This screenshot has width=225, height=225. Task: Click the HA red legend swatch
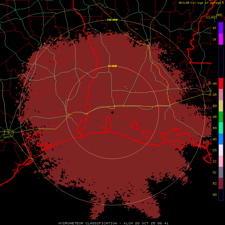221,83
